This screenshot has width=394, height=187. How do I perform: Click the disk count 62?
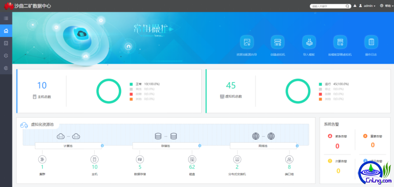[192, 167]
